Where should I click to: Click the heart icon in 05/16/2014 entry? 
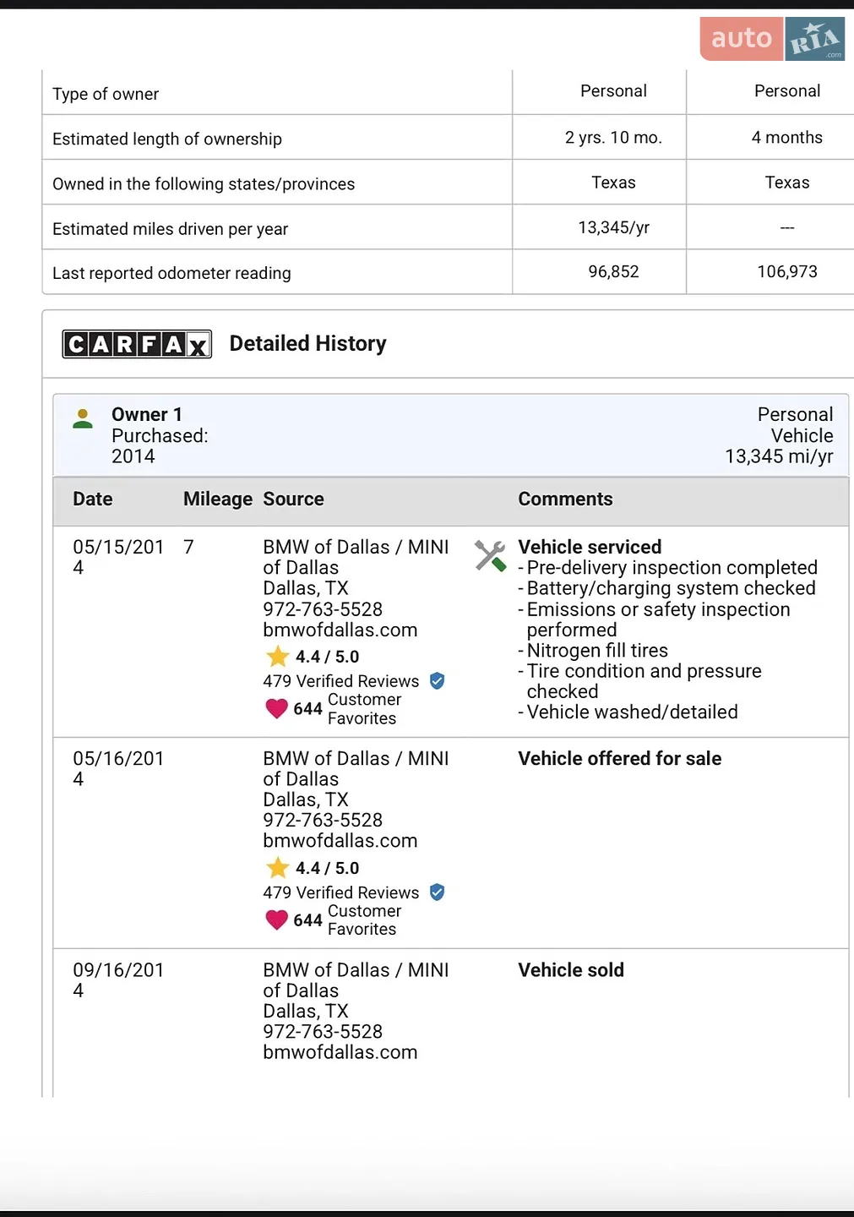[x=276, y=920]
